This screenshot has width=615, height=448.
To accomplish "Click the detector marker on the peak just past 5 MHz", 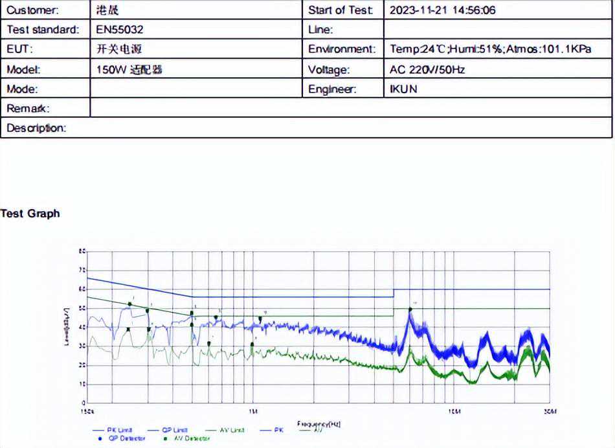I will click(410, 309).
